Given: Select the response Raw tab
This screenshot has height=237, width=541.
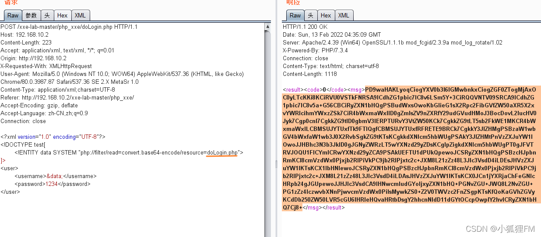Looking at the screenshot, I should [295, 15].
